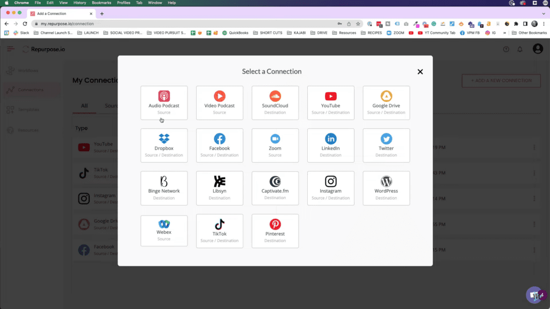This screenshot has height=309, width=550.
Task: Expand the RECIPES bookmarks folder
Action: click(371, 33)
